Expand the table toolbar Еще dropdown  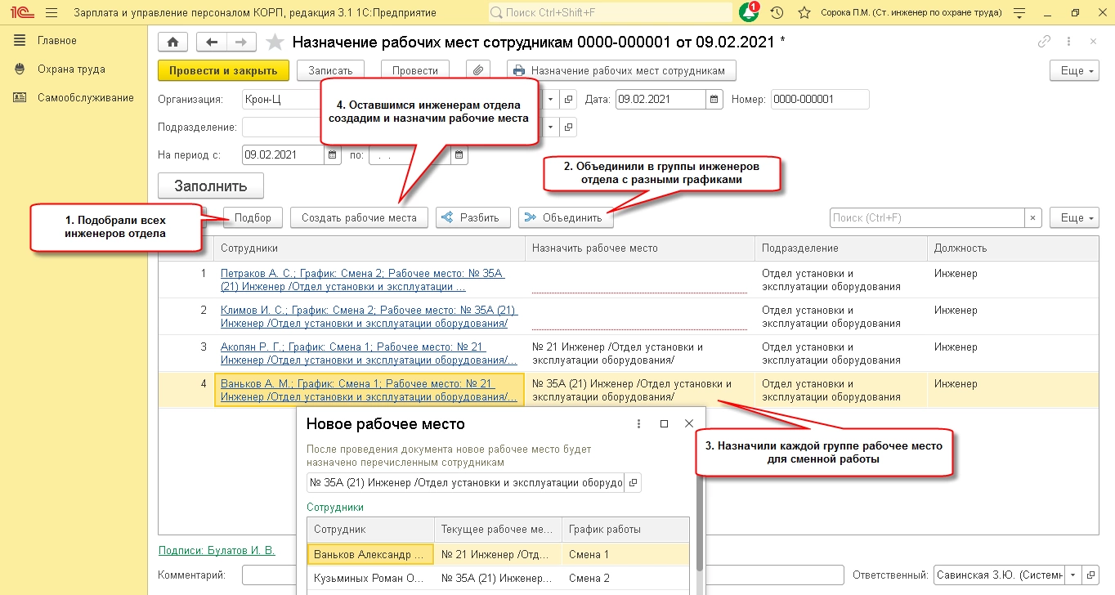(1073, 217)
